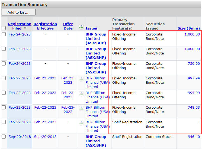
Task: Tick the select-all checkbox in the table header
Action: coord(4,28)
